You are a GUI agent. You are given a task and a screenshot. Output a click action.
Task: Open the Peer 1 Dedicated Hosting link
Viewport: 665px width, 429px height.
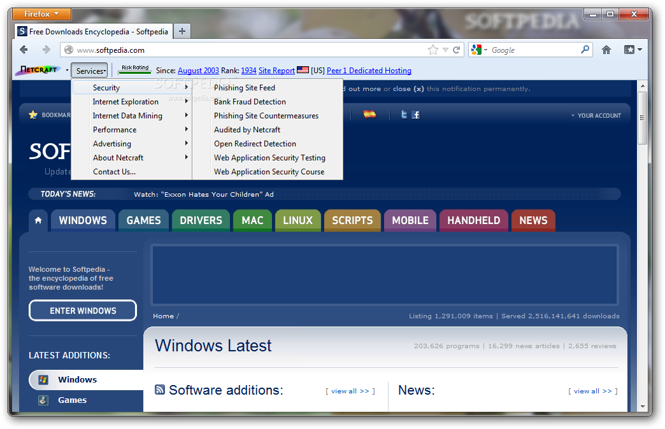coord(369,71)
